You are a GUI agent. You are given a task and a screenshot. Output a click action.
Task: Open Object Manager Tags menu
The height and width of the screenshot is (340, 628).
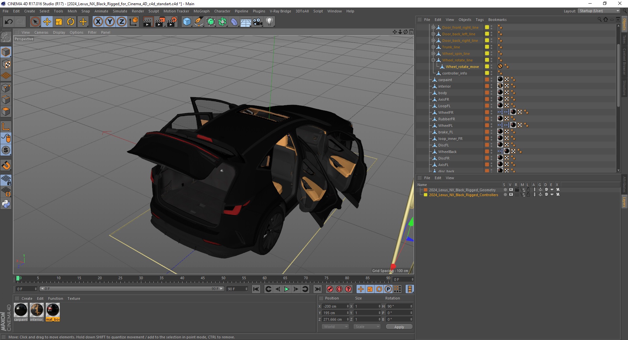click(480, 20)
